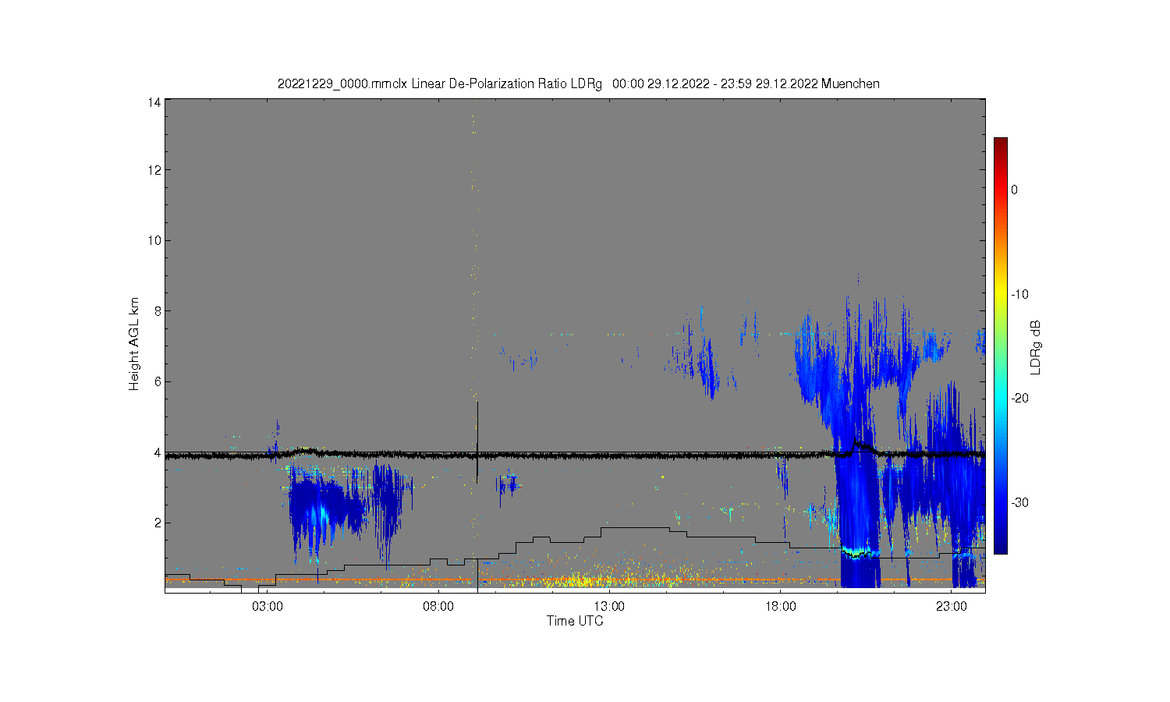Viewport: 1170px width, 702px height.
Task: Click the 23:00 time tick label
Action: [951, 606]
